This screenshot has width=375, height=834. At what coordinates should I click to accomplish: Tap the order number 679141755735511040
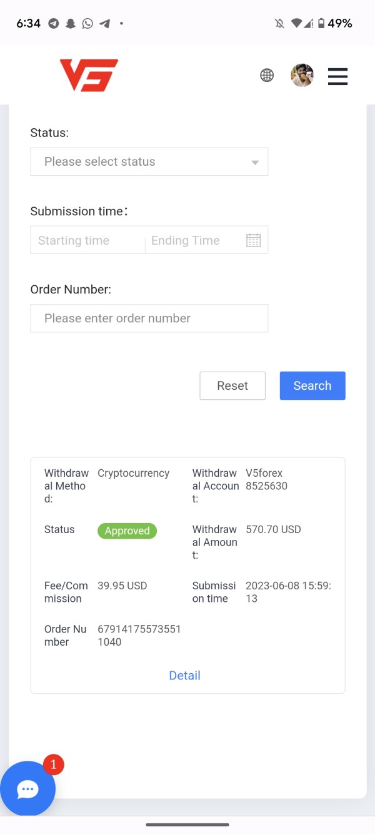[139, 635]
